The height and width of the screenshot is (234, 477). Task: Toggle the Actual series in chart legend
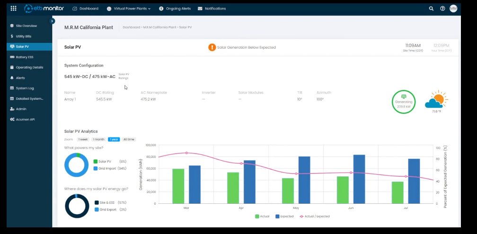coord(262,217)
